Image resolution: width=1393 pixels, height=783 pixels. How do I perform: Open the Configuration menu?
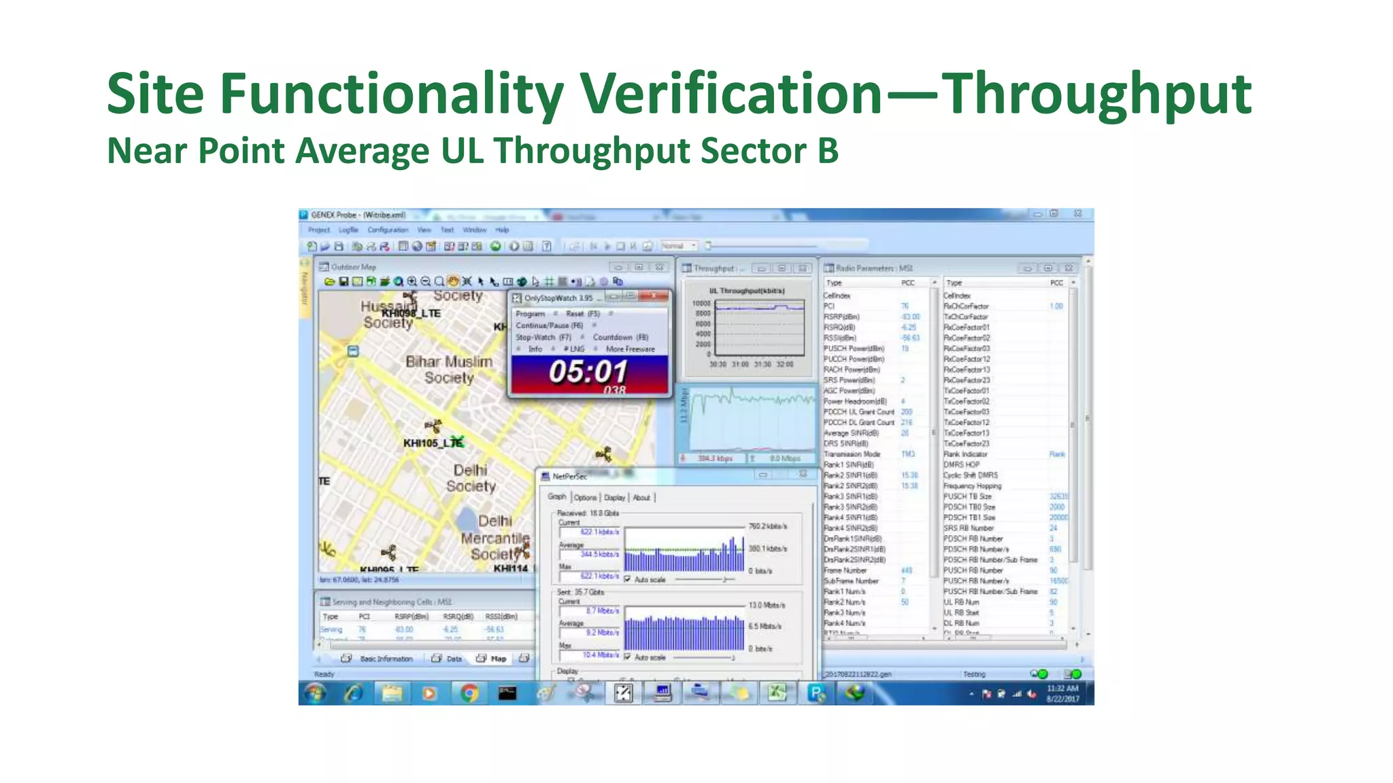tap(388, 230)
